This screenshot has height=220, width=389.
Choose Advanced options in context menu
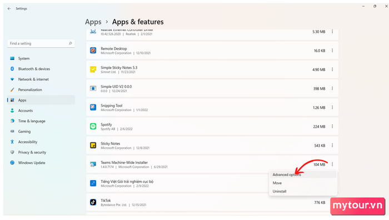click(x=303, y=174)
